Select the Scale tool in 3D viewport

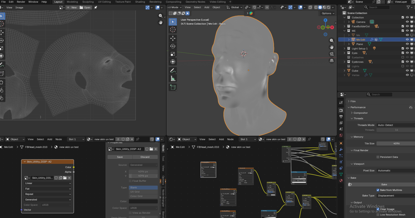173,54
